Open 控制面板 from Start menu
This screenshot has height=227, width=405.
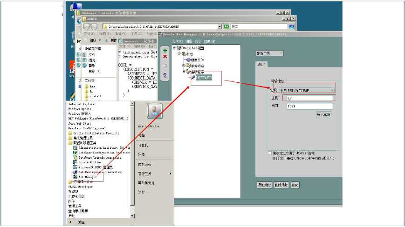coord(144,164)
